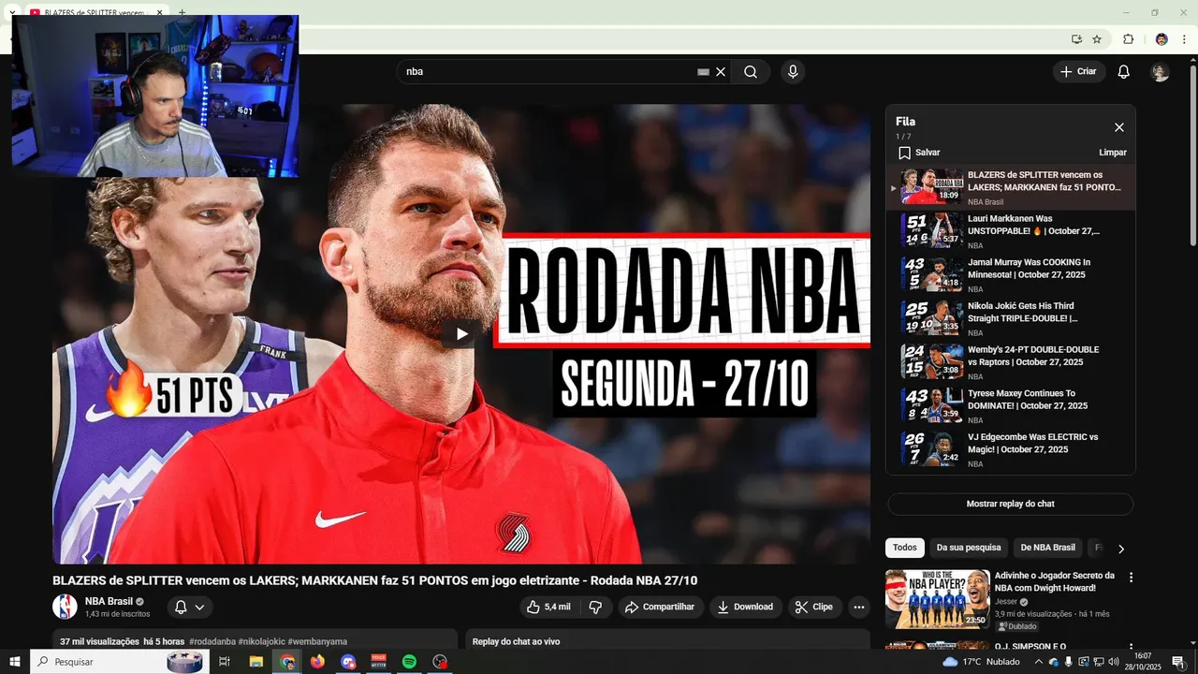Viewport: 1198px width, 674px height.
Task: Open Task View on taskbar
Action: tap(225, 662)
